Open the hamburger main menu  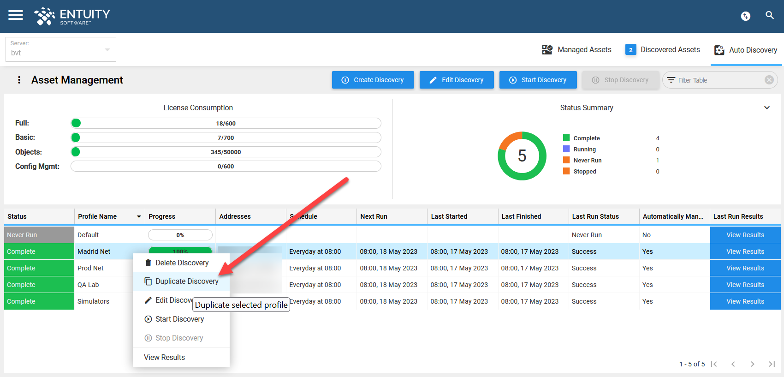pos(16,15)
